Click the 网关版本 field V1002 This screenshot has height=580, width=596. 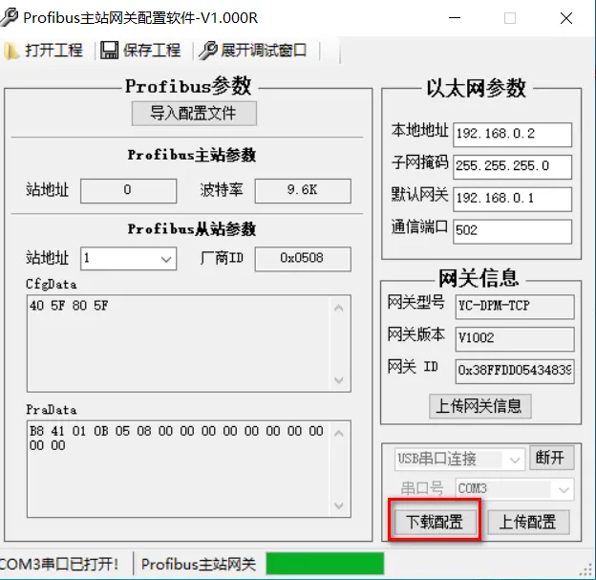[x=515, y=339]
